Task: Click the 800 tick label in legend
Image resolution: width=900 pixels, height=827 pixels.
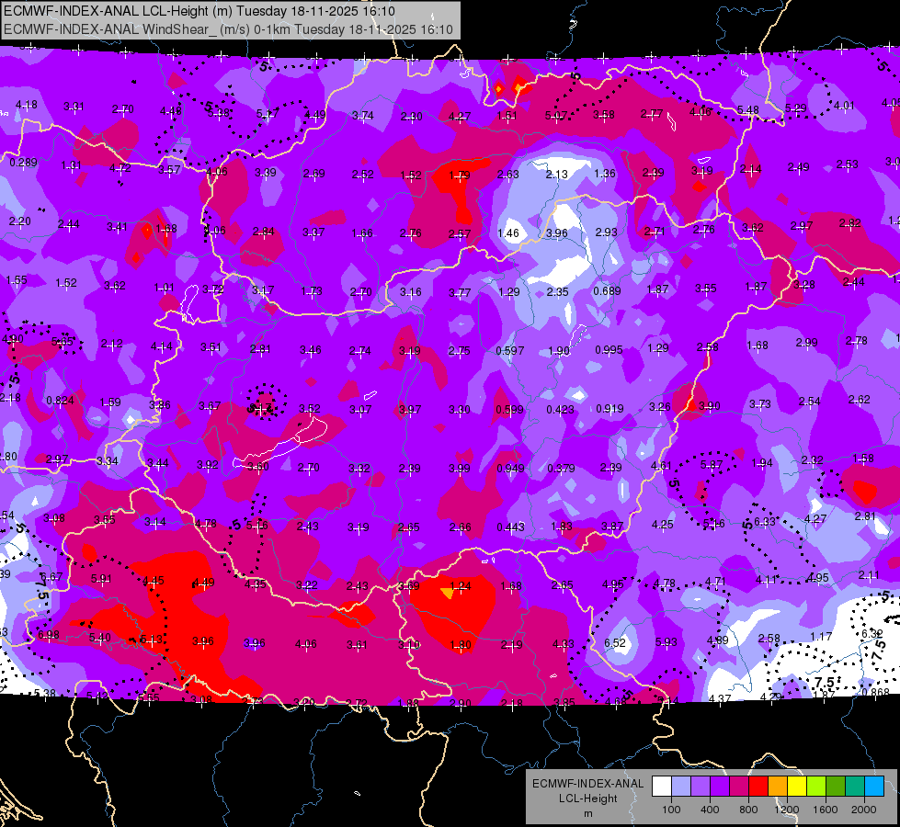Action: click(x=748, y=810)
